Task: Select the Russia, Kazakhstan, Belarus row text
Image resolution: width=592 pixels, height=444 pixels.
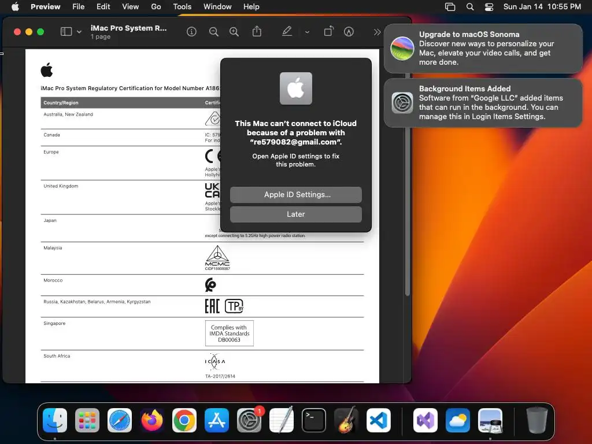Action: tap(97, 302)
